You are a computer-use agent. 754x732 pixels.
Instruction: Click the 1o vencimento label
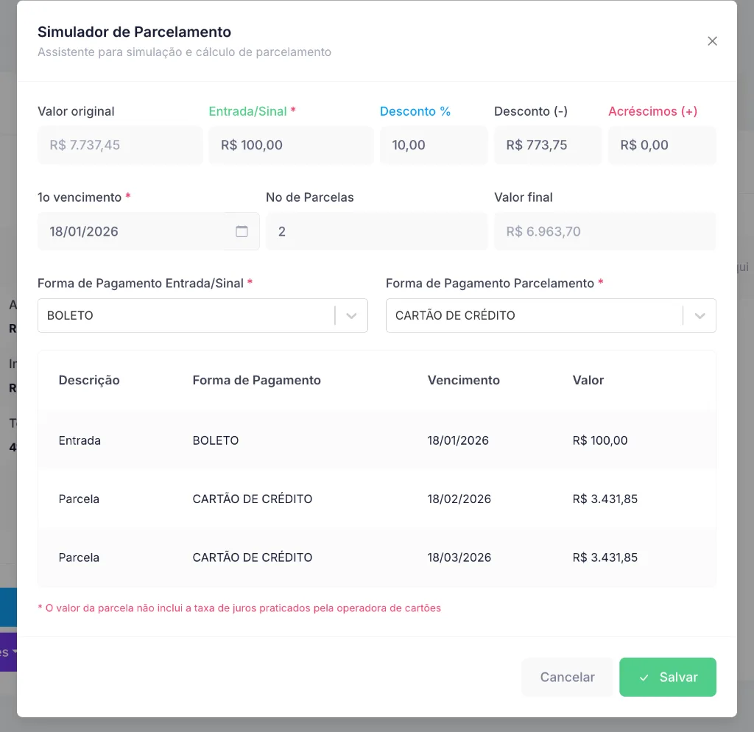(x=80, y=197)
